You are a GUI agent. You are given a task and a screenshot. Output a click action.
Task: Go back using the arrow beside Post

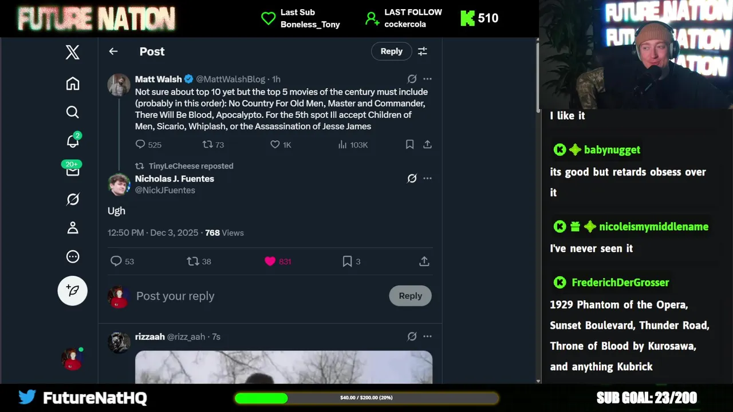[113, 51]
